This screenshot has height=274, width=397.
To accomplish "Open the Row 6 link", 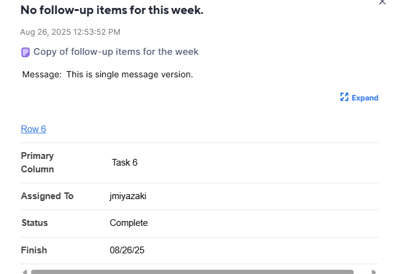I will [33, 129].
